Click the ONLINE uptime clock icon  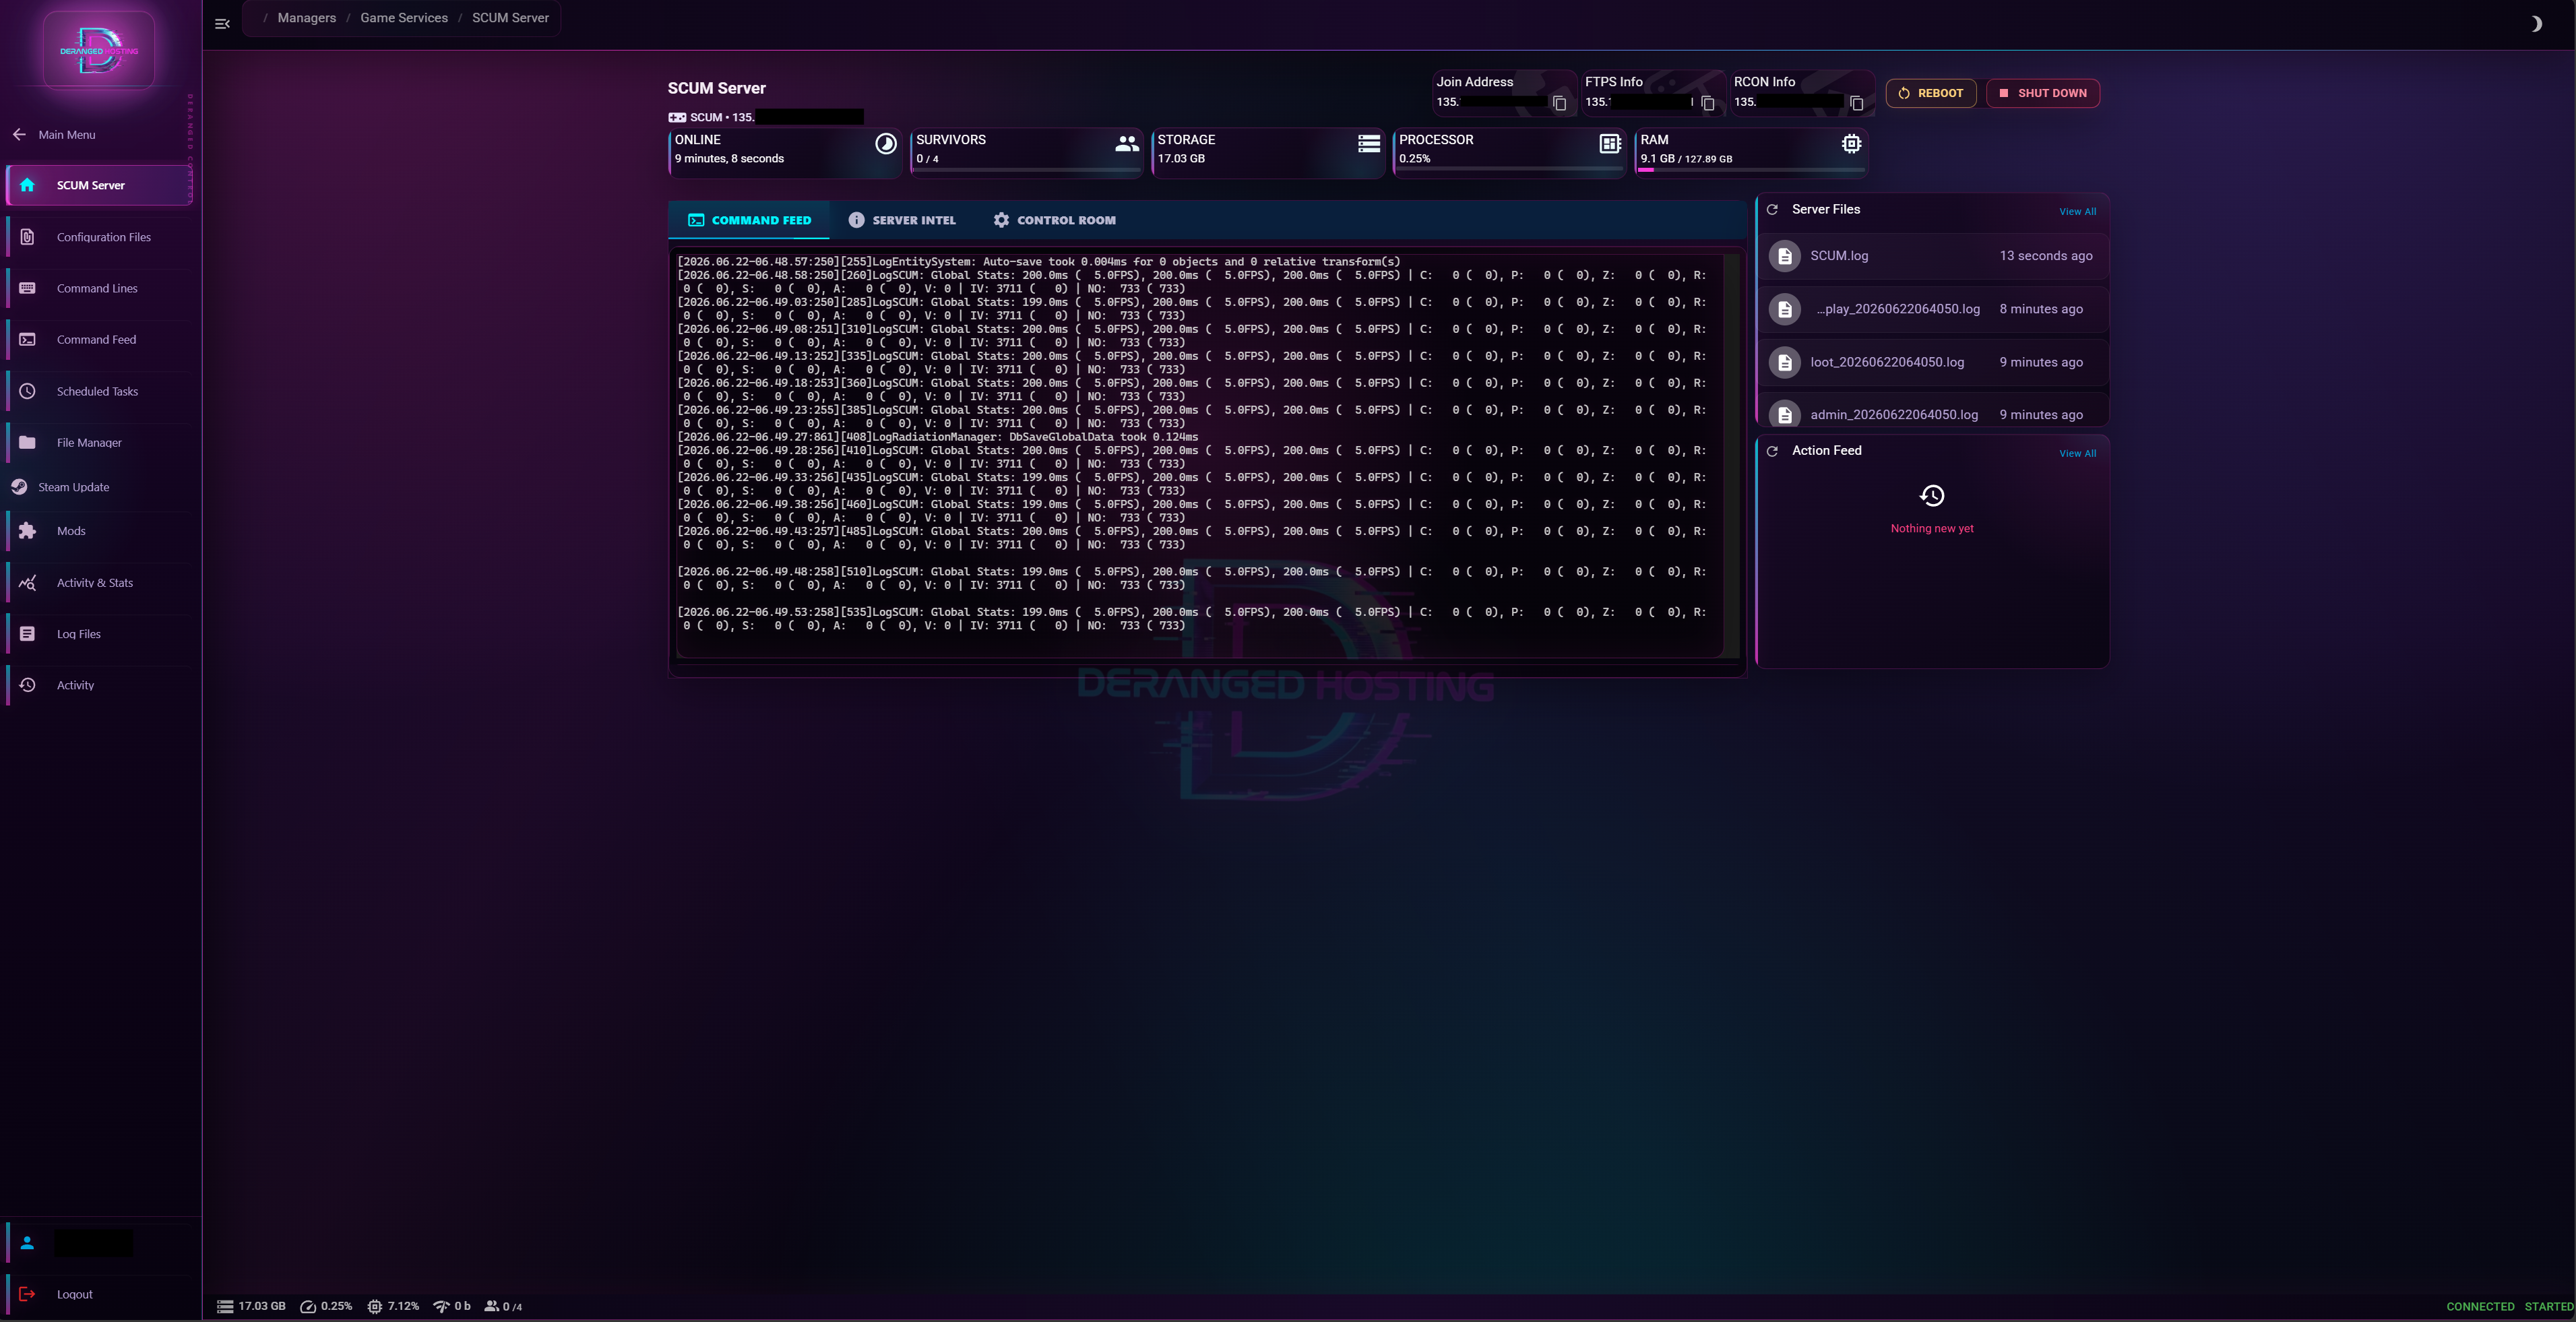pyautogui.click(x=885, y=144)
